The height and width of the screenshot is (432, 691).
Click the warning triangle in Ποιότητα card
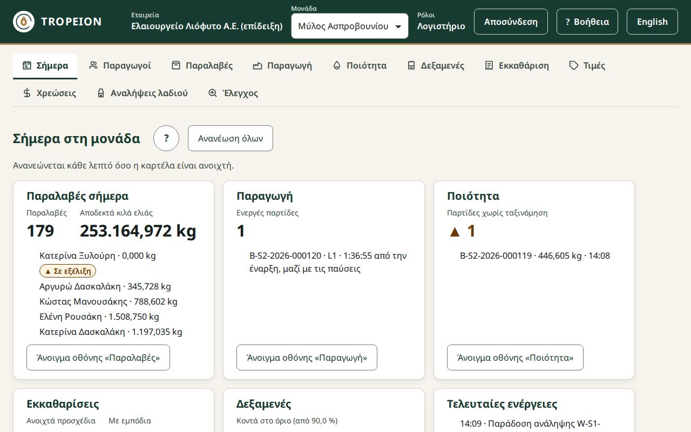point(455,232)
